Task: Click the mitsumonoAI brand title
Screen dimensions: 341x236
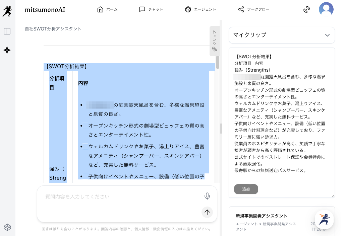Action: pyautogui.click(x=45, y=10)
